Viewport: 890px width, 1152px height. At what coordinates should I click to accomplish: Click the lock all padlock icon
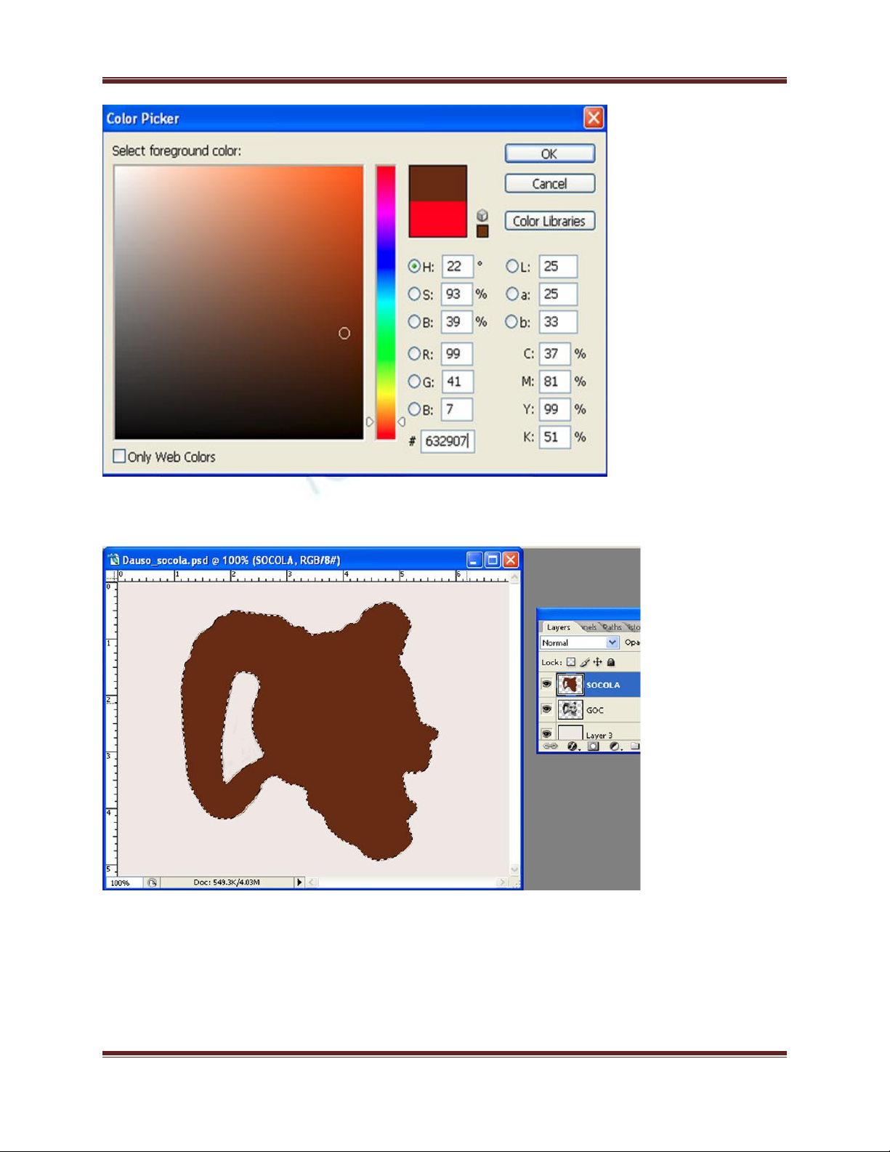(611, 662)
